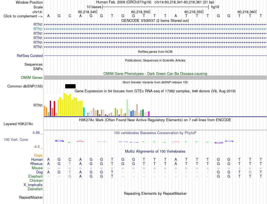Click the 4.88 PhyloP upper scale value
Screen dimensions: 267x204
(x=36, y=133)
